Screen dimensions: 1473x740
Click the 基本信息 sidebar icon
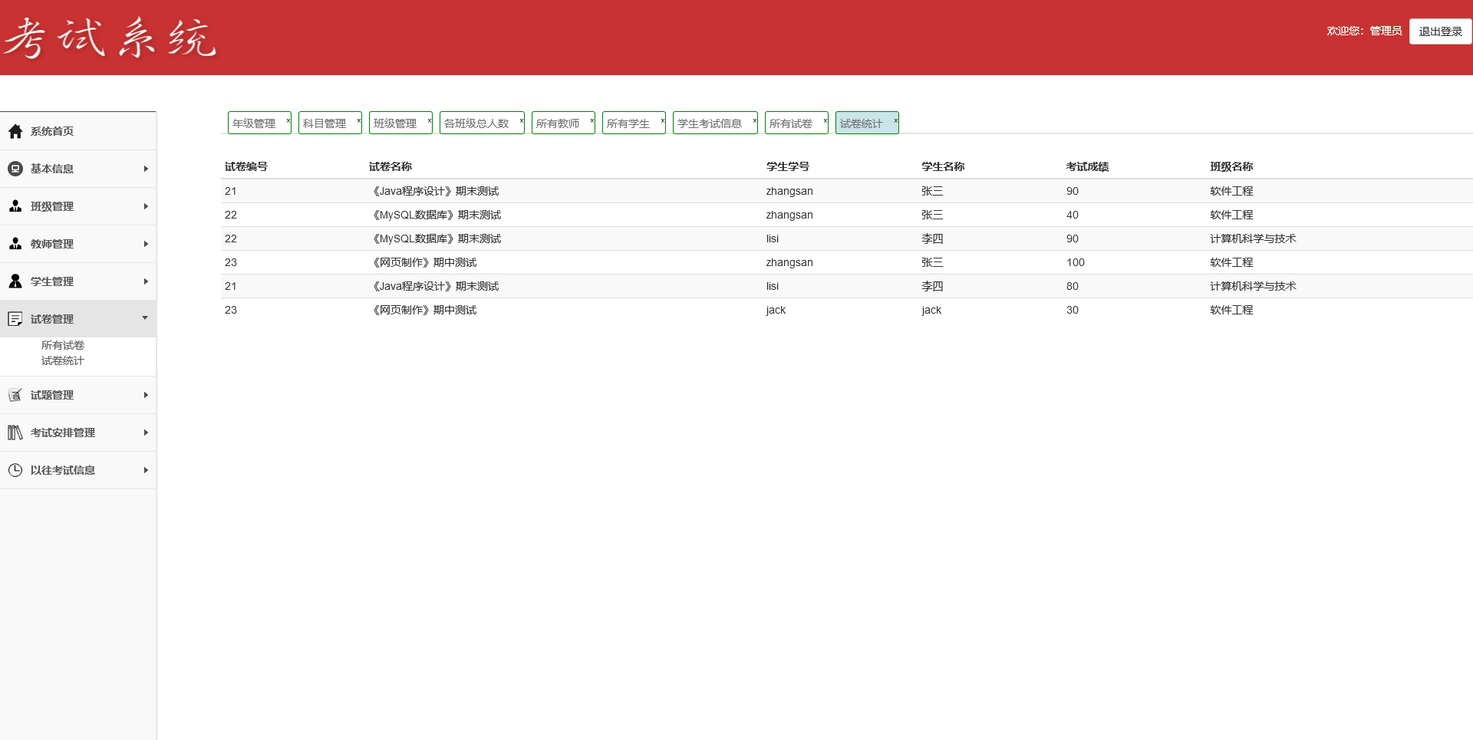15,169
